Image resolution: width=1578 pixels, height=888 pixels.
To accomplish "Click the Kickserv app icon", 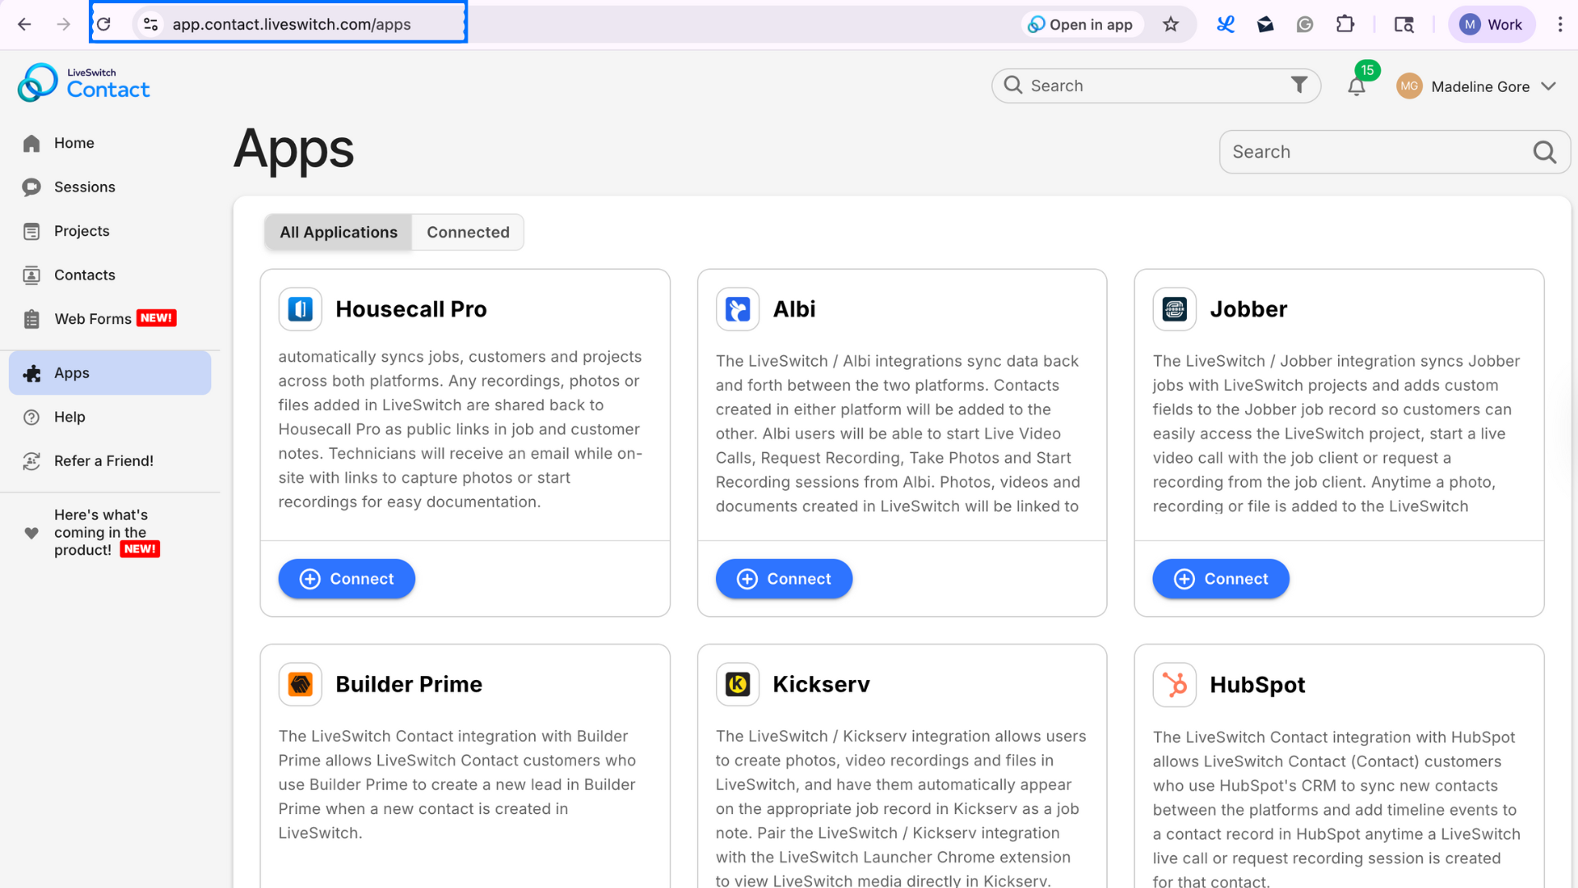I will 737,684.
